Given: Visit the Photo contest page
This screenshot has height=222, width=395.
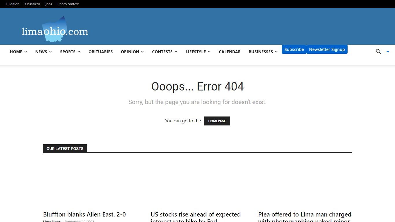Looking at the screenshot, I should [x=68, y=4].
